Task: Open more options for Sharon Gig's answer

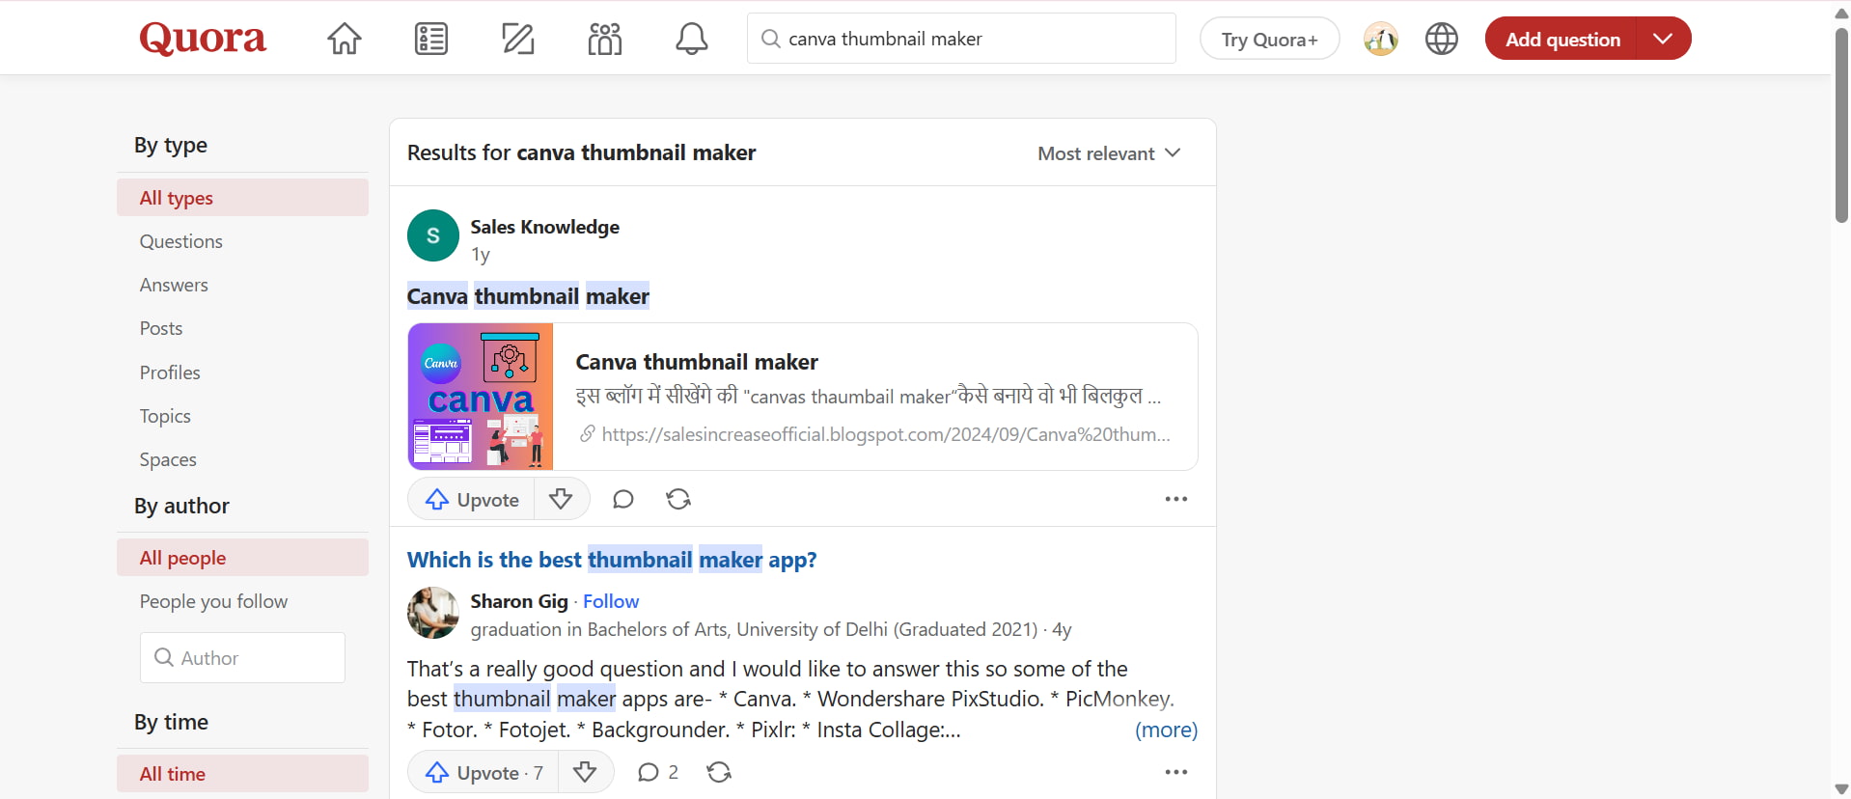Action: point(1176,772)
